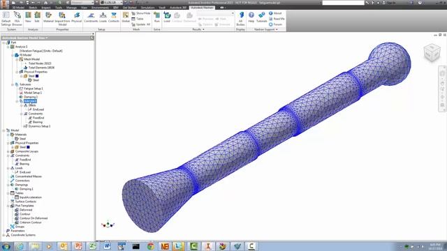Click All Bodies in the Display panel
447x251 pixels.
240,19
